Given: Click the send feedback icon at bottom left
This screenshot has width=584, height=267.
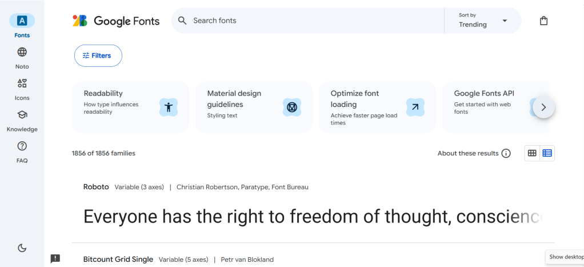Looking at the screenshot, I should tap(55, 258).
